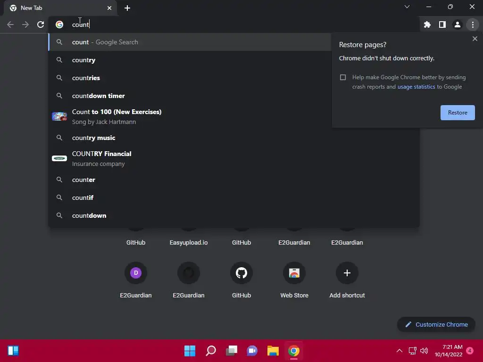This screenshot has height=362, width=483.
Task: Select the 'countif' suggestion
Action: click(x=234, y=197)
